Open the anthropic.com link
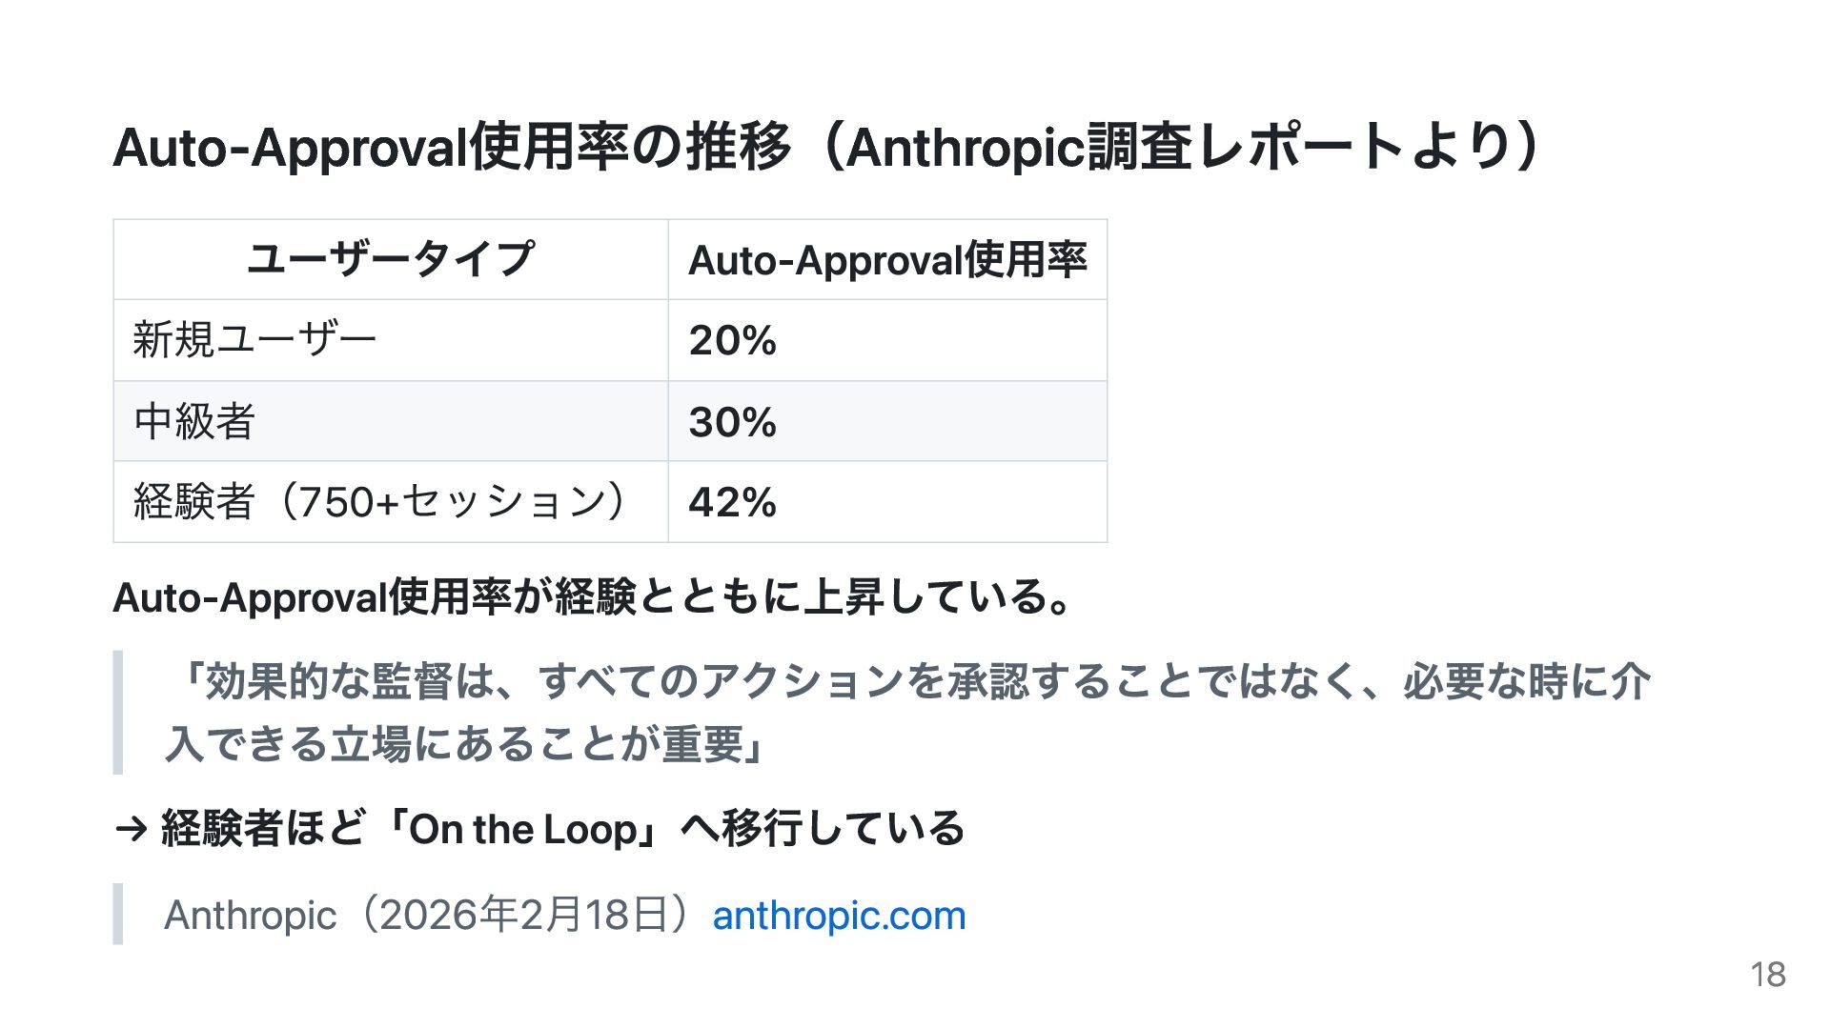 [x=839, y=916]
